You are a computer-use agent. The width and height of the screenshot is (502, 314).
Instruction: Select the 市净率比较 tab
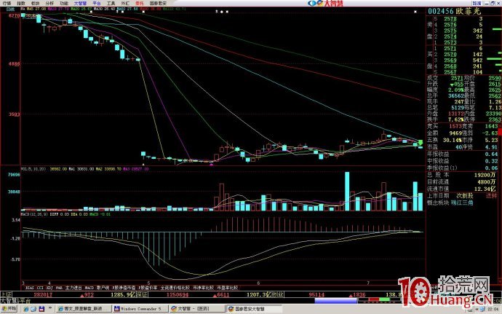pyautogui.click(x=203, y=288)
